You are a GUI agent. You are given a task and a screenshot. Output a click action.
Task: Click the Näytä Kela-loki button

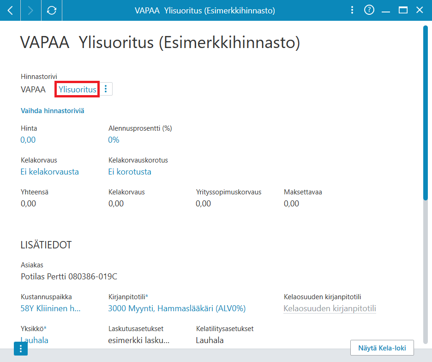pos(382,348)
